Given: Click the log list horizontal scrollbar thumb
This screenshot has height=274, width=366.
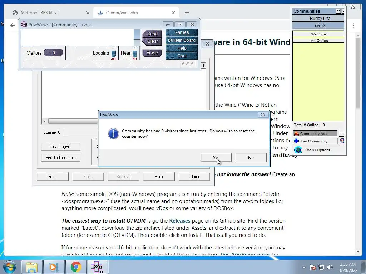Looking at the screenshot, I should click(x=73, y=121).
